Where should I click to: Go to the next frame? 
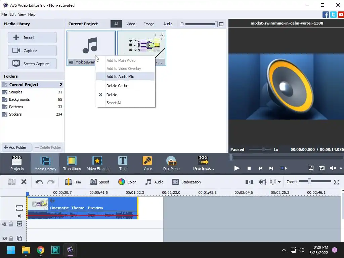[271, 168]
